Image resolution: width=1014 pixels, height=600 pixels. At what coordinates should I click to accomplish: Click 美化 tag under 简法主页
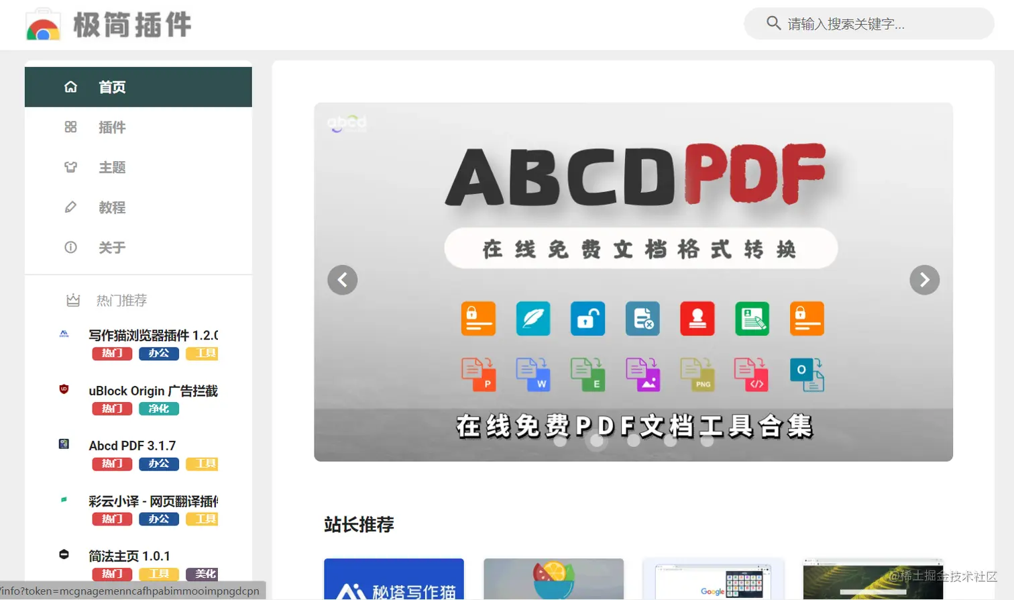202,574
